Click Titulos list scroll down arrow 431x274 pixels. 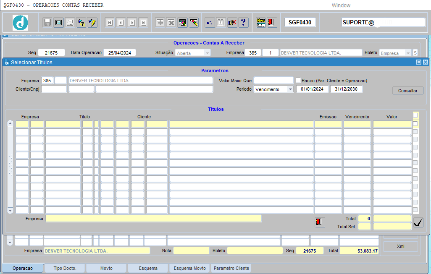click(10, 211)
